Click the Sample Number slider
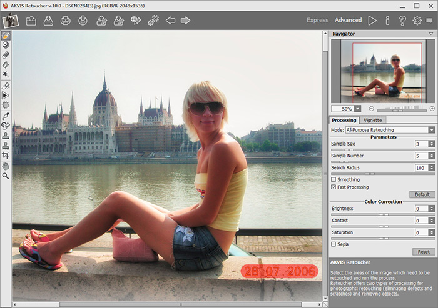Screen dimensions: 438x308 383,162
